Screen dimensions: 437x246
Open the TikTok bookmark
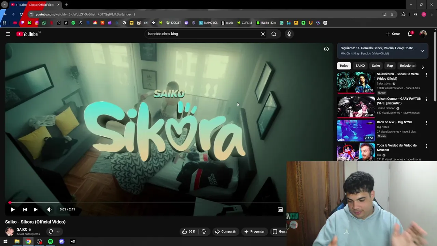(x=66, y=23)
